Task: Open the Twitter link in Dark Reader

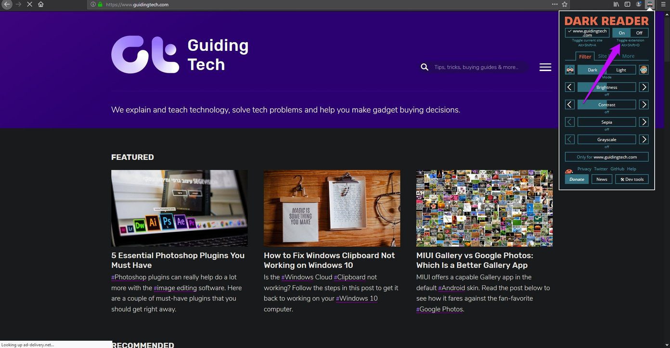Action: coord(601,169)
